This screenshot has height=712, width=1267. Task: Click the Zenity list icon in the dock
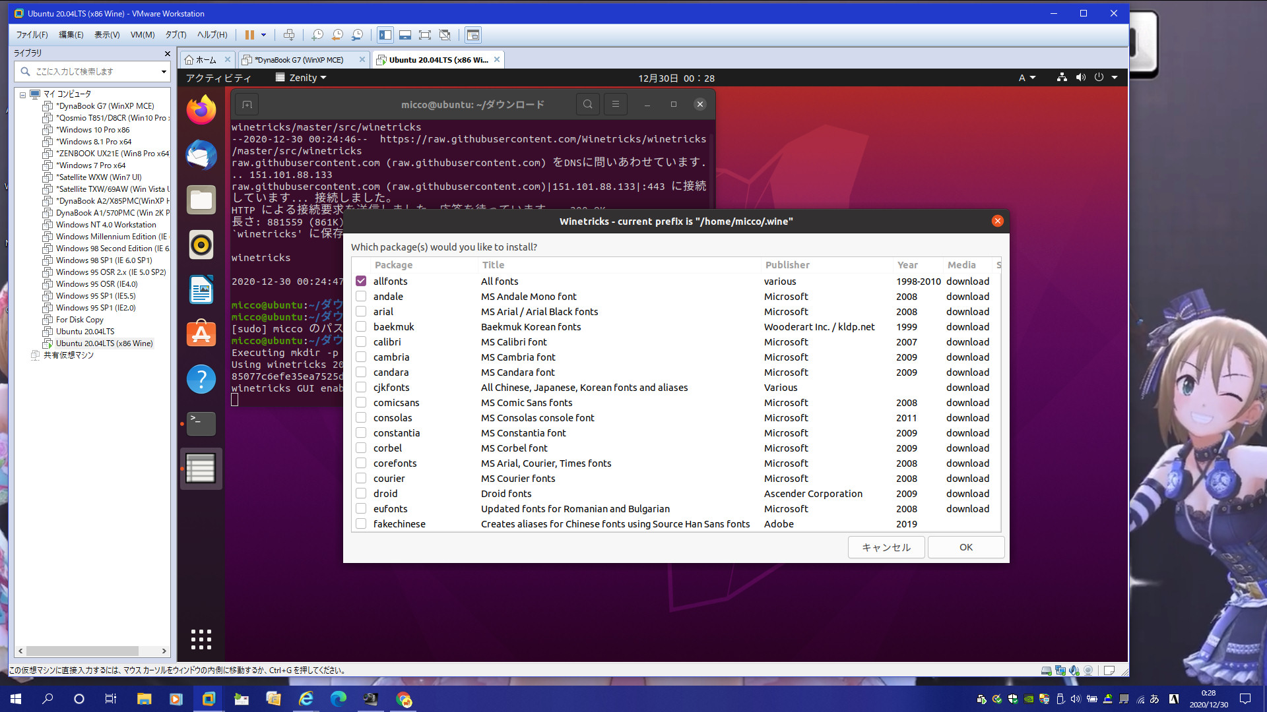pyautogui.click(x=201, y=469)
